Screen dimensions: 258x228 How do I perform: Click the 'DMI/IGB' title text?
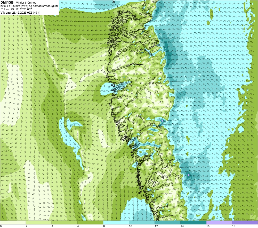click(7, 3)
